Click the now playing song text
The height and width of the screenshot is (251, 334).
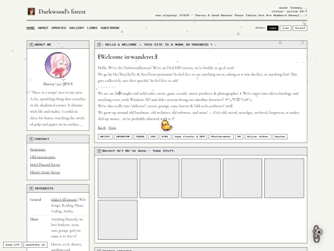click(x=231, y=15)
